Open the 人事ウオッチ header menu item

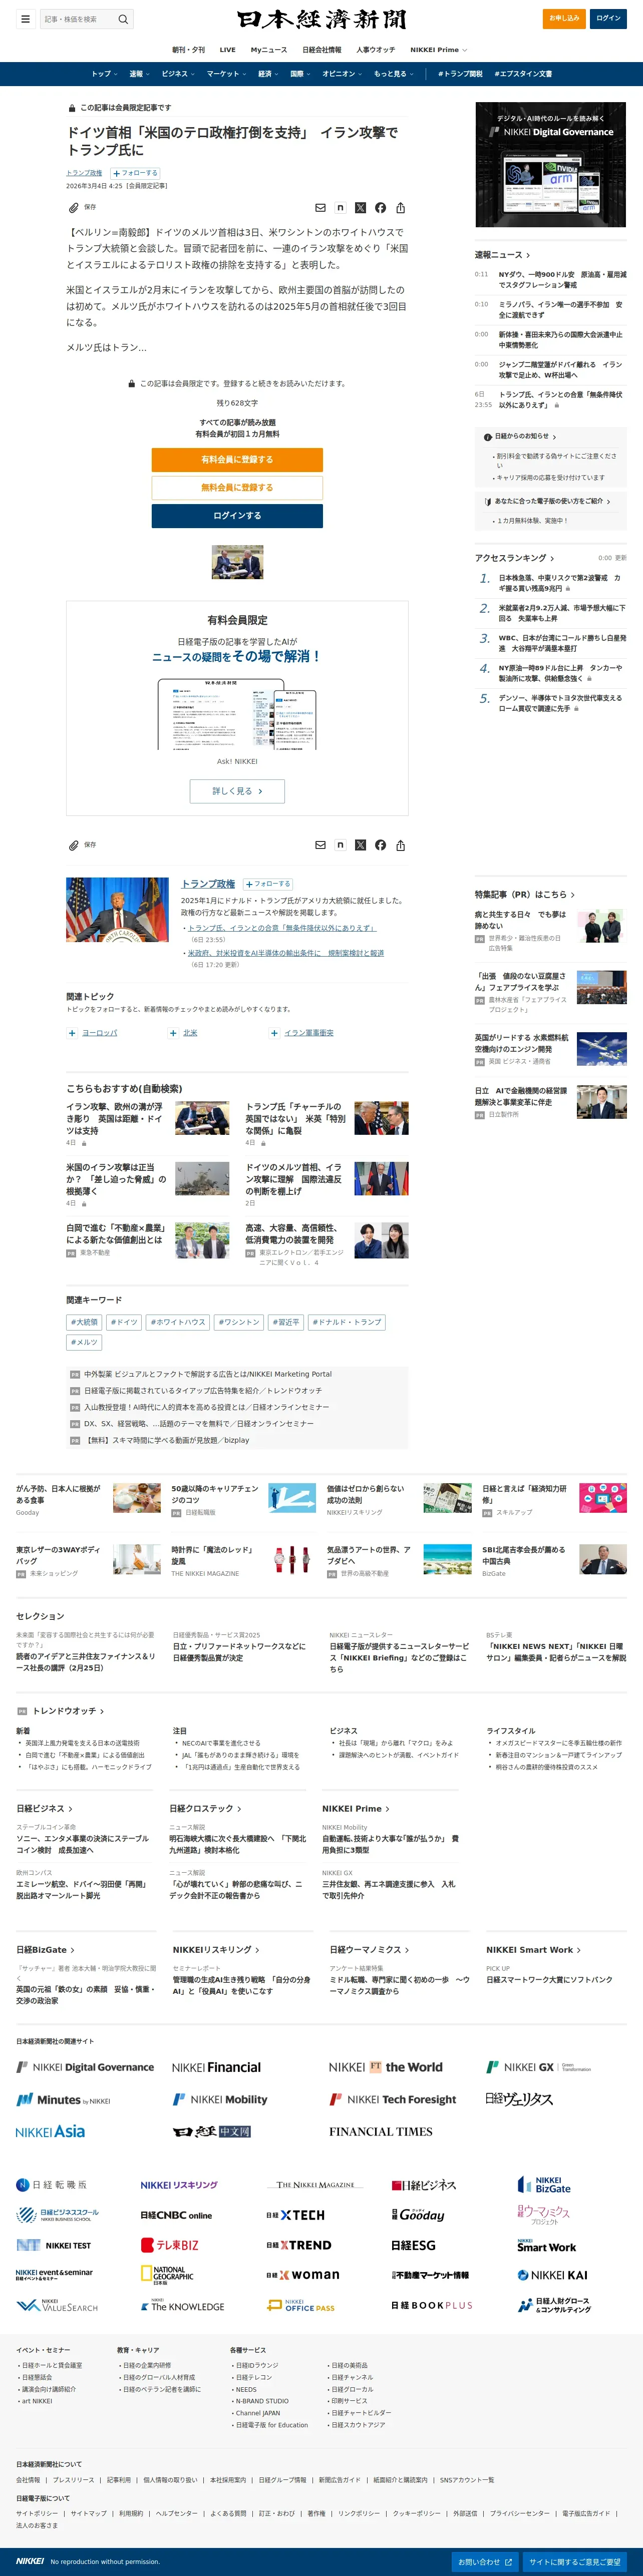click(376, 50)
